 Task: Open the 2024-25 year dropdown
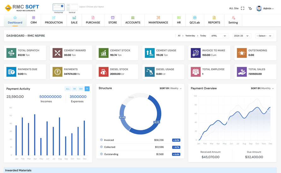pyautogui.click(x=242, y=36)
